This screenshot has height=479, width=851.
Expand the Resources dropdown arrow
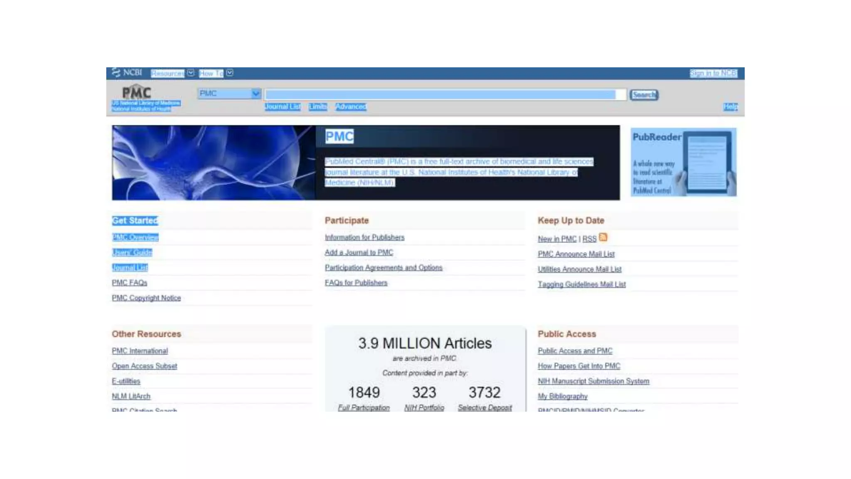(191, 73)
